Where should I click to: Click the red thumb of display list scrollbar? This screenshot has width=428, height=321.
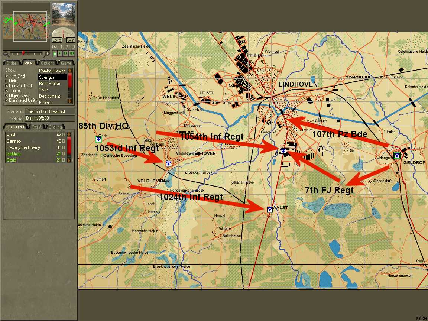coord(69,81)
